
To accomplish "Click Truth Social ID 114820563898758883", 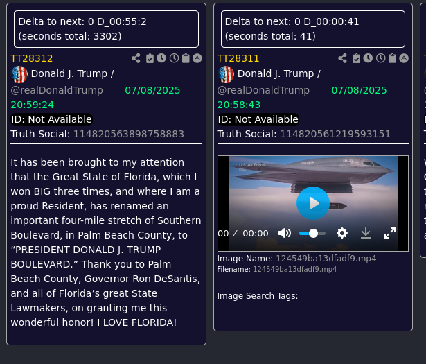I will click(129, 134).
